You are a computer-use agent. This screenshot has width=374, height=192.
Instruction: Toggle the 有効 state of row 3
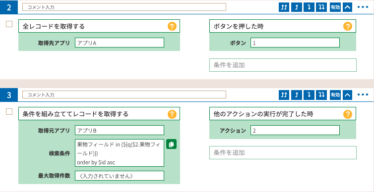pyautogui.click(x=335, y=95)
